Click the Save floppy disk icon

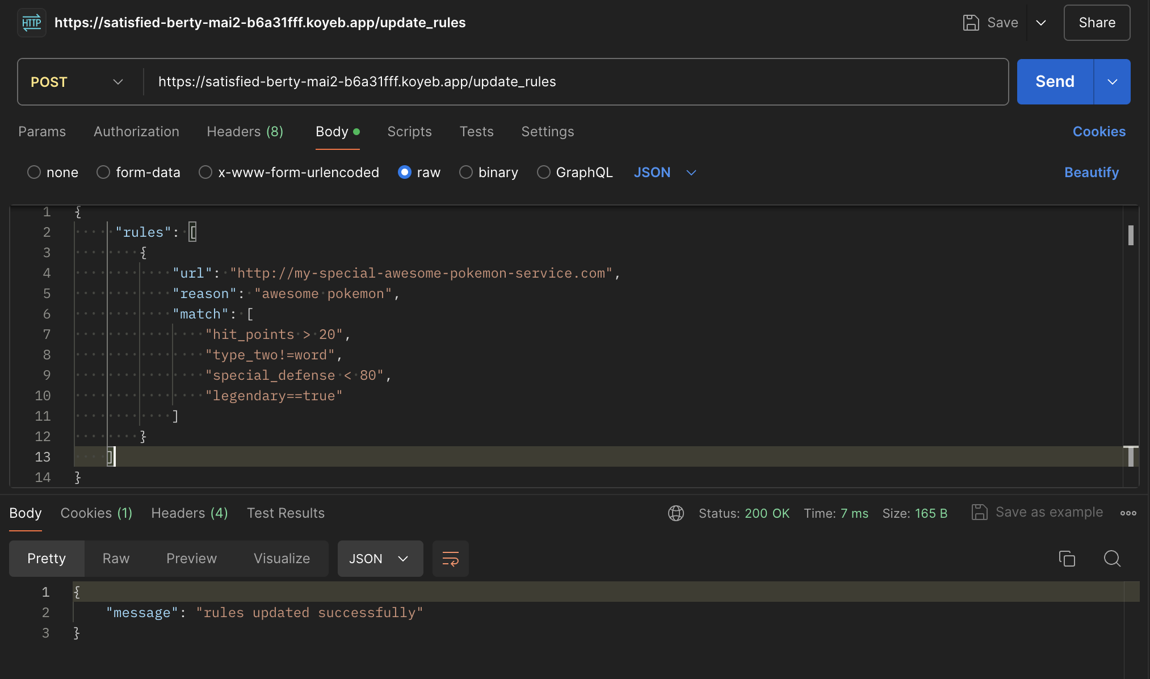click(x=971, y=23)
